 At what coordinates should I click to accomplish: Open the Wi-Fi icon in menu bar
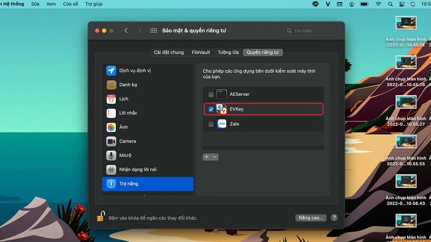point(378,4)
